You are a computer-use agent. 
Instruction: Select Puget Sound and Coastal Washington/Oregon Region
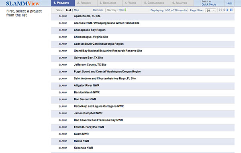[107, 72]
